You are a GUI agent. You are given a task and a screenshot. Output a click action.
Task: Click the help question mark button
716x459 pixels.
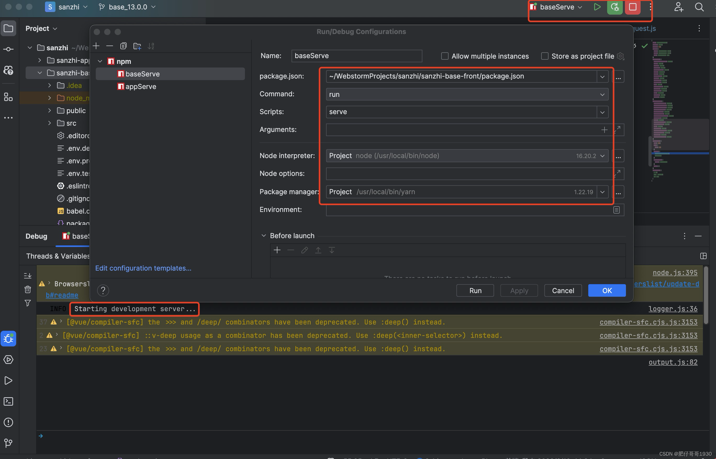coord(103,290)
